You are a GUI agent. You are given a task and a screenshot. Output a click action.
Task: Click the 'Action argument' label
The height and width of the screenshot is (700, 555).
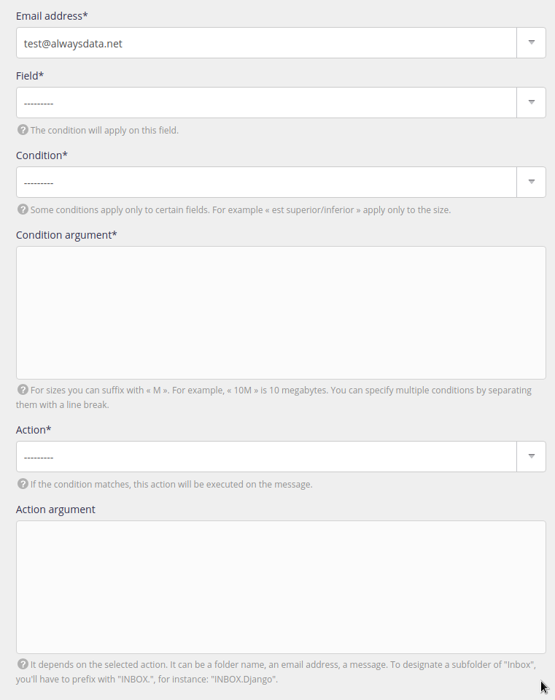point(55,509)
